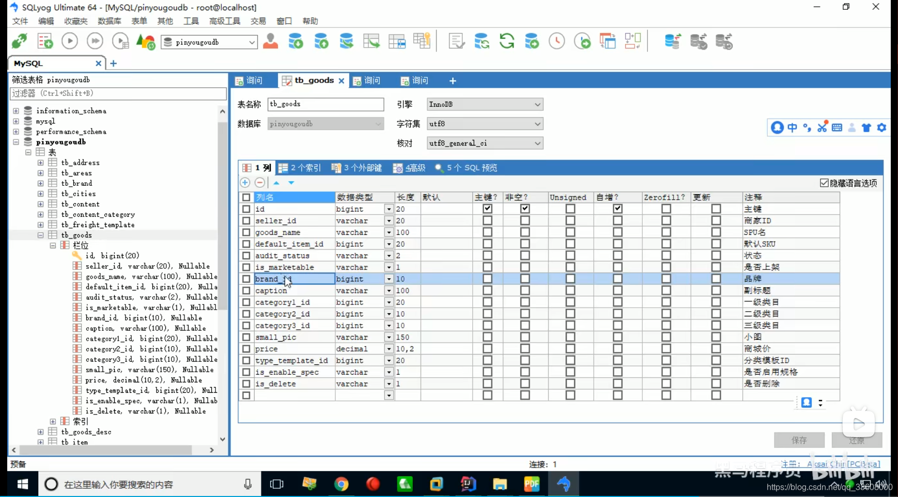Click the execute all queries fast-forward icon
The width and height of the screenshot is (898, 497).
click(95, 41)
